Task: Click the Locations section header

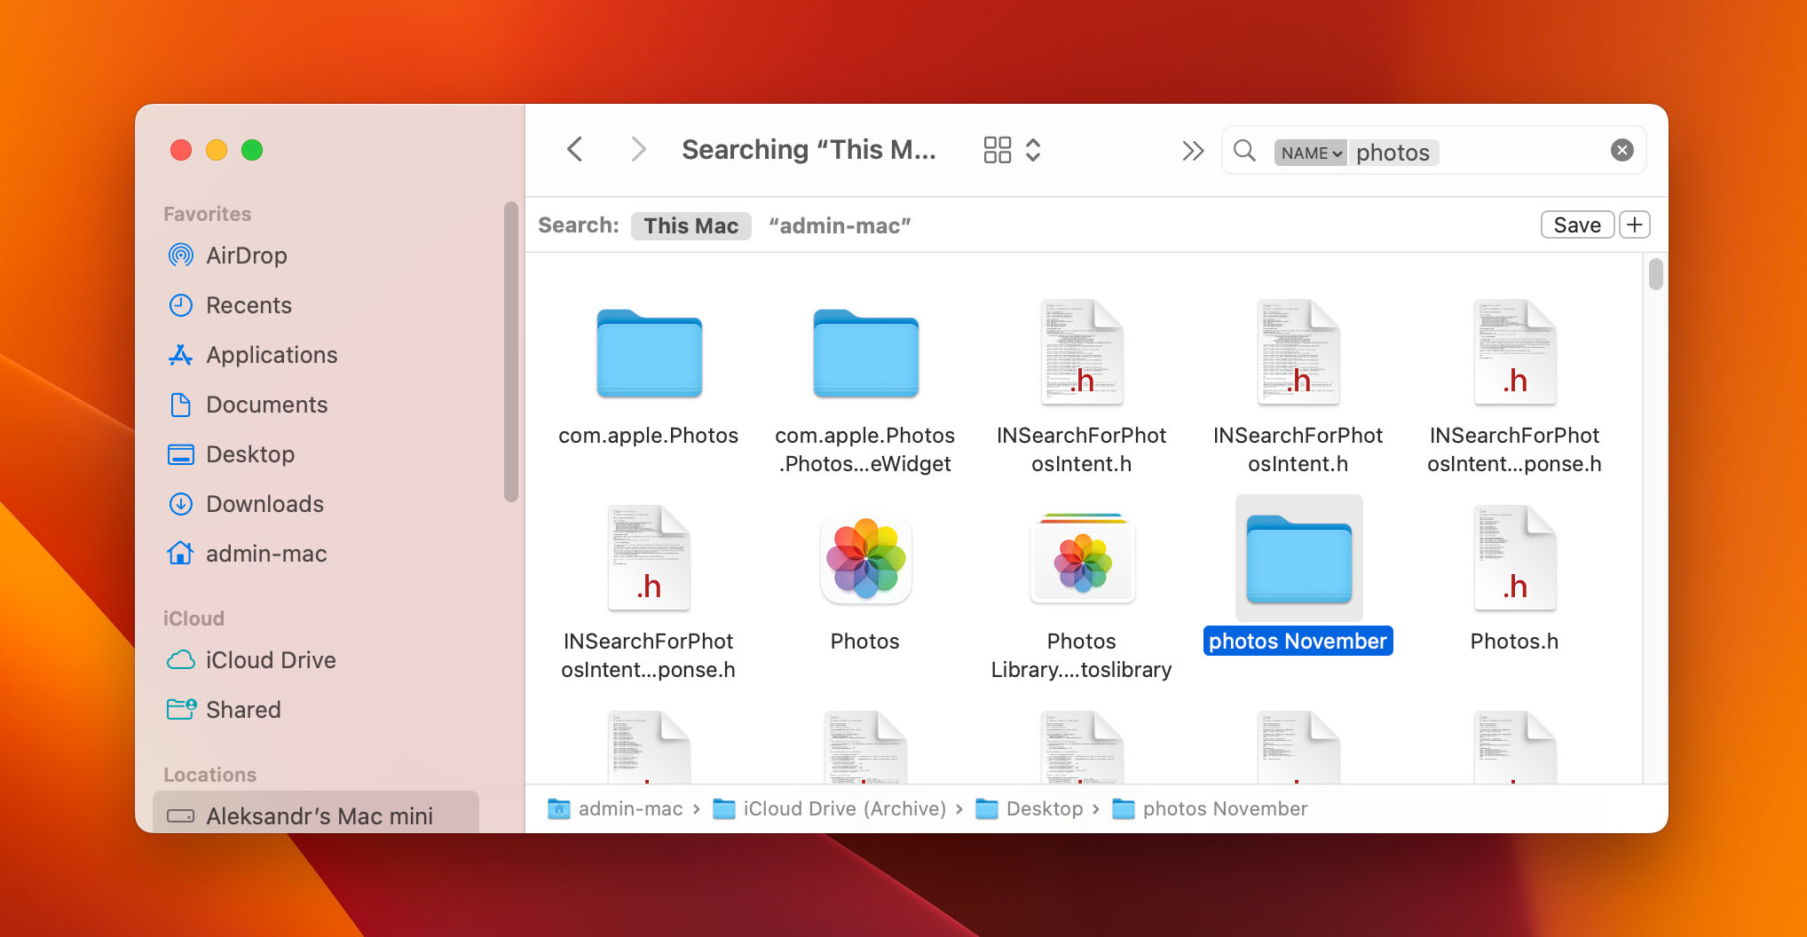Action: [209, 775]
